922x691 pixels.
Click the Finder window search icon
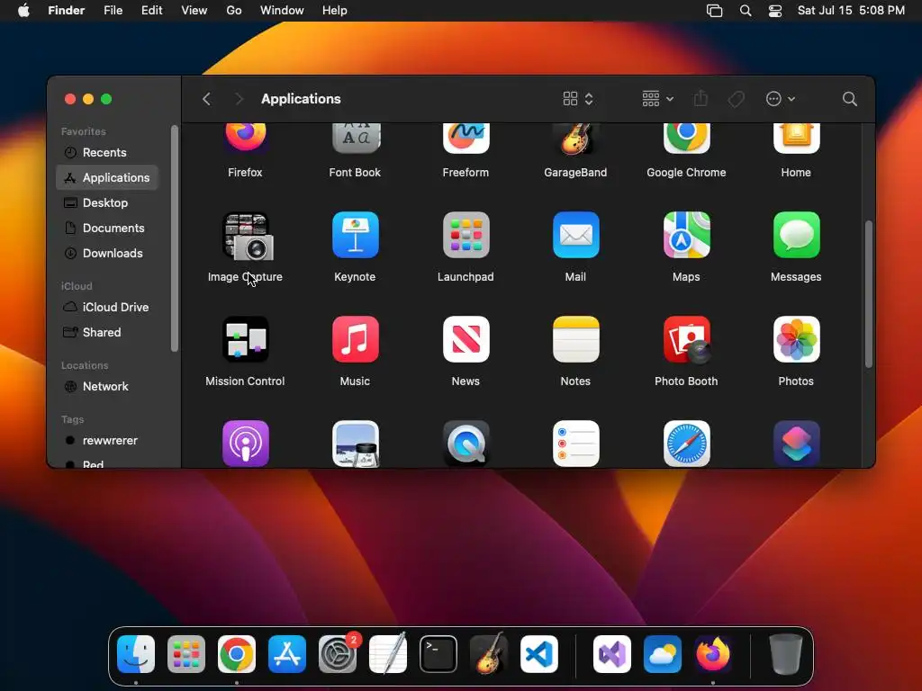click(849, 99)
